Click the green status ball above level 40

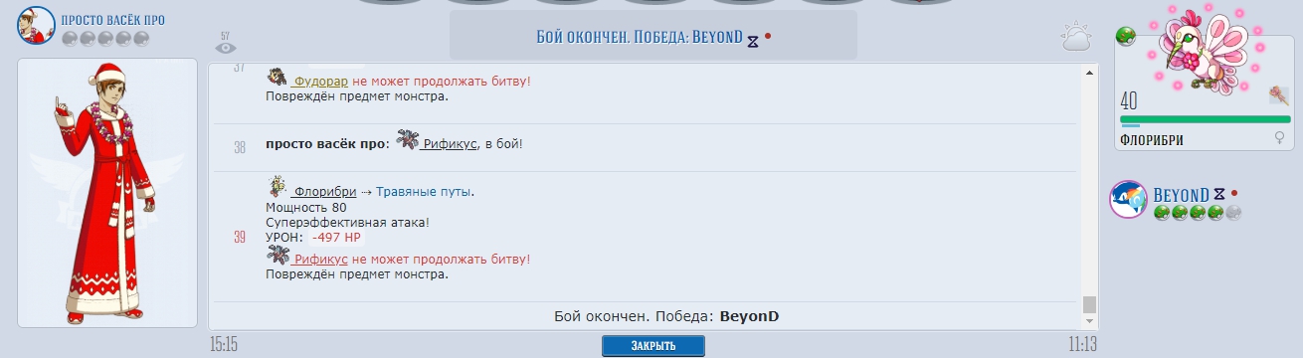pos(1126,36)
